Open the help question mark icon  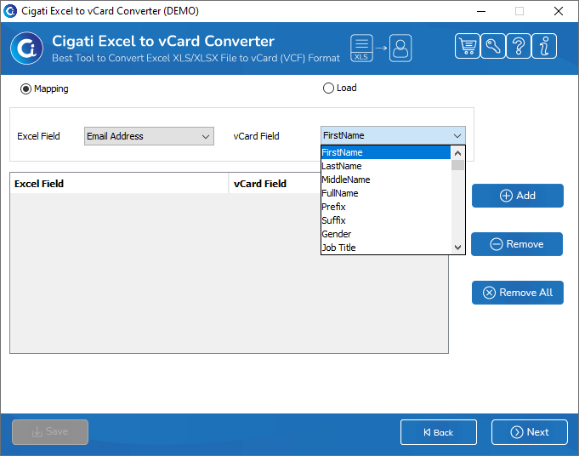[519, 46]
